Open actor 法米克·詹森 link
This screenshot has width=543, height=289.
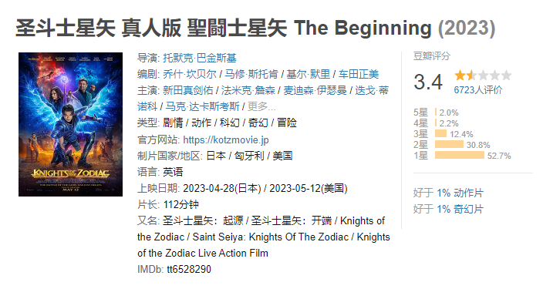tap(248, 90)
